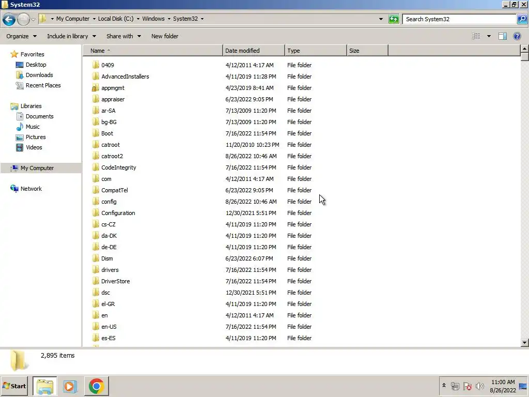Click the Action Center flag tray icon

tap(467, 386)
